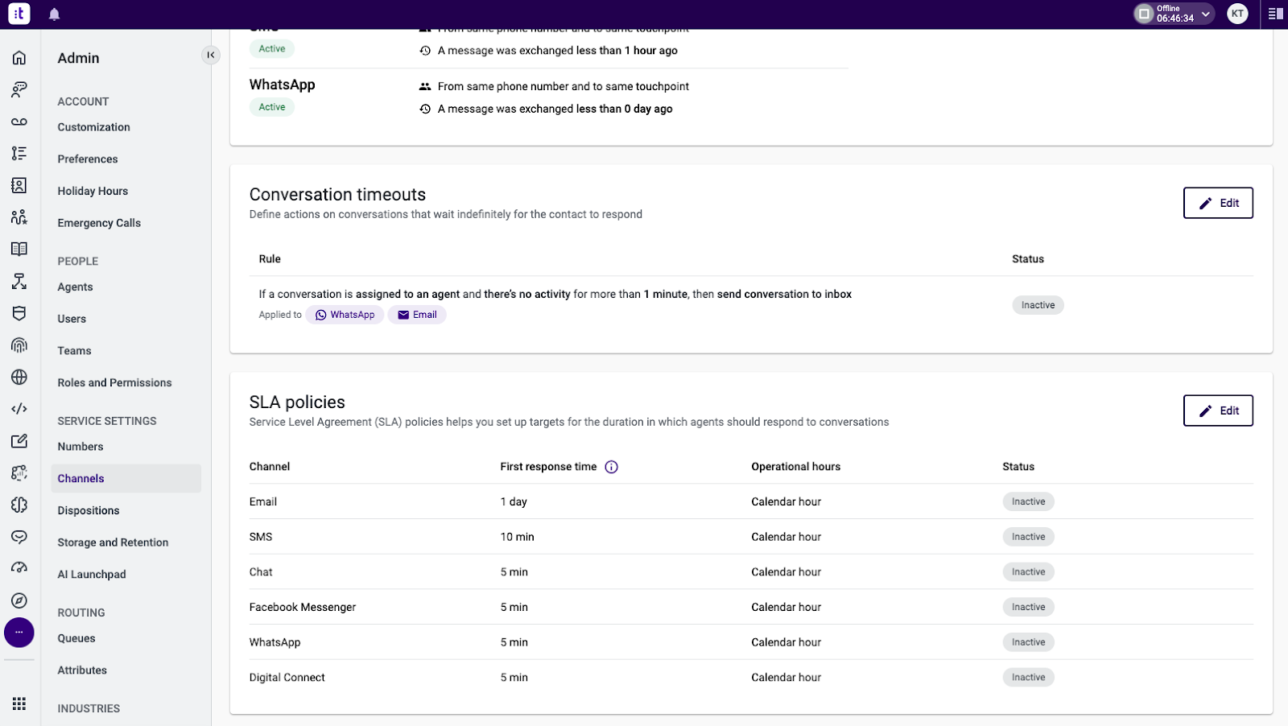Click the Email chip in timeout rule
The width and height of the screenshot is (1288, 726).
pyautogui.click(x=417, y=315)
